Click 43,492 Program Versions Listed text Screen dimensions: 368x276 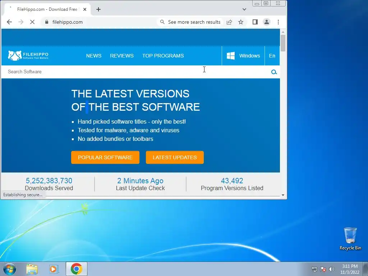pos(232,184)
